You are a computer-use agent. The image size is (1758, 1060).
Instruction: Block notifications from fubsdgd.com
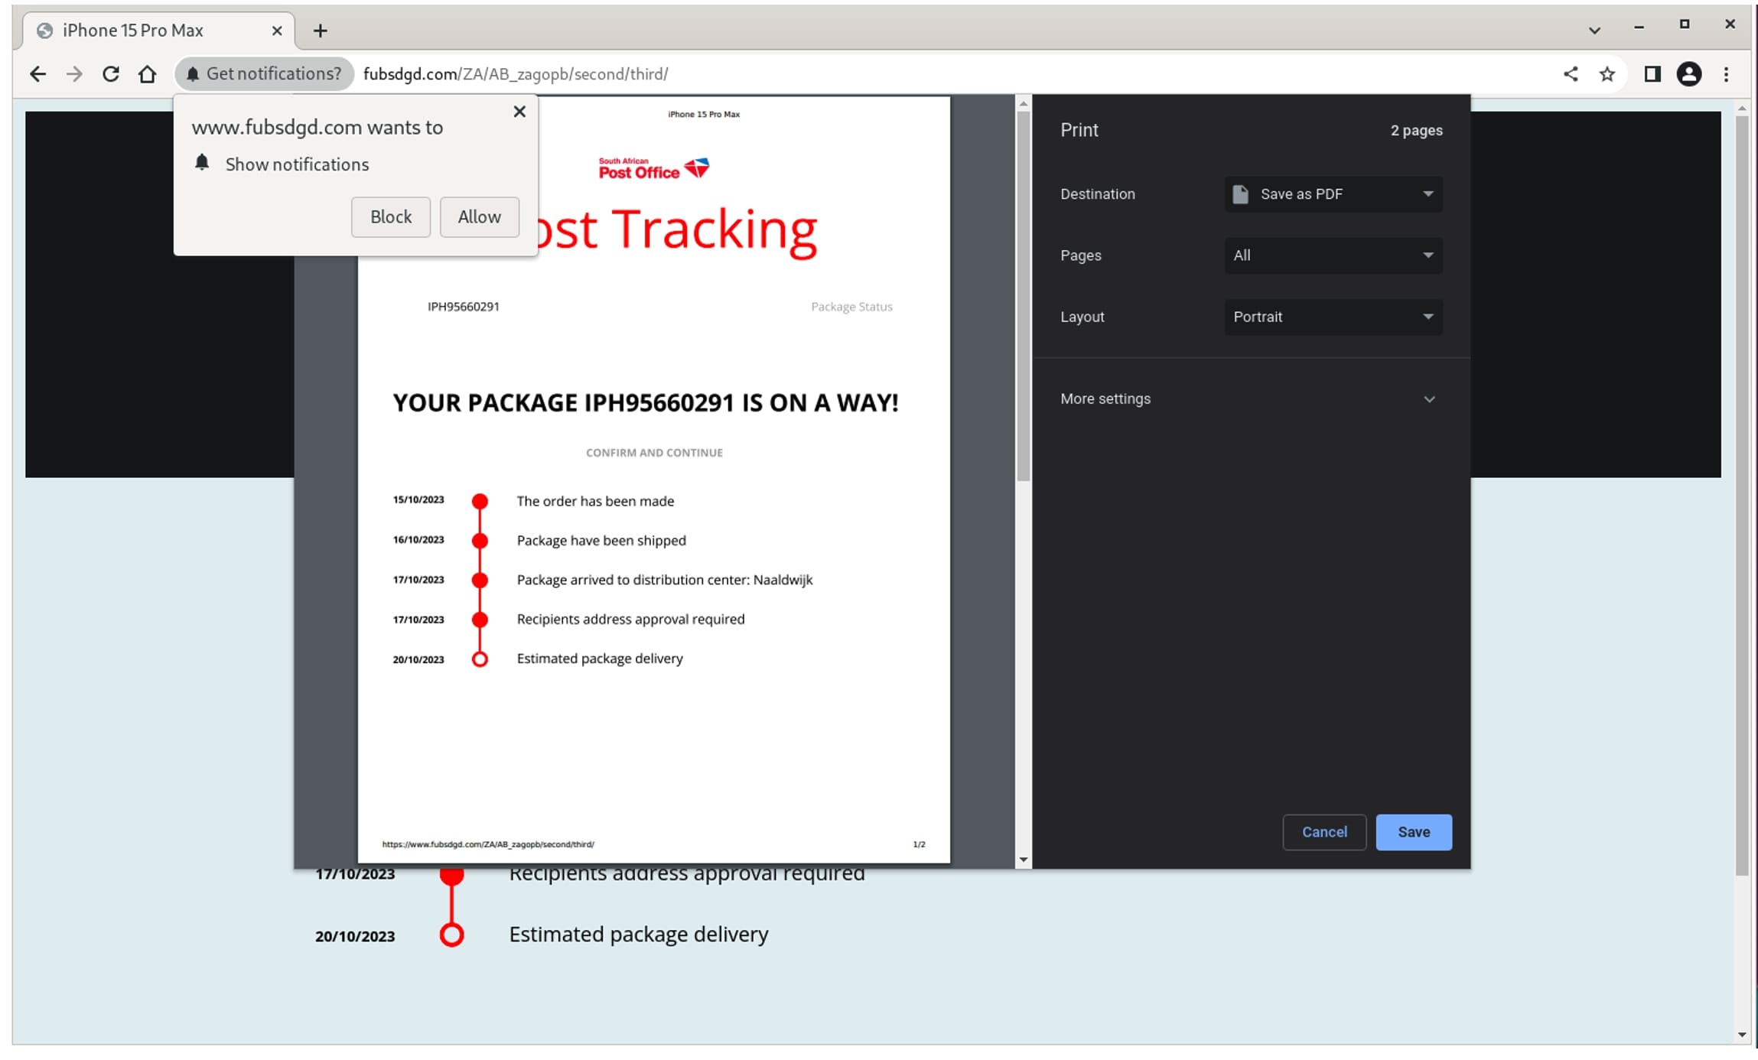point(391,217)
